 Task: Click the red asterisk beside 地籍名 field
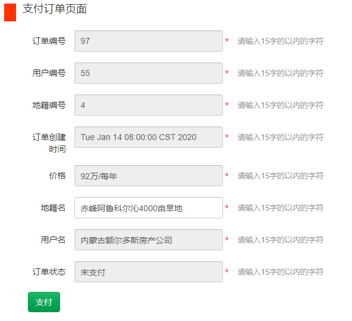coord(227,207)
